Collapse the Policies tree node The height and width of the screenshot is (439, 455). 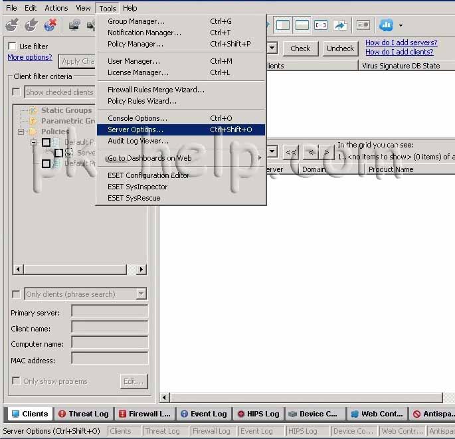(x=21, y=132)
